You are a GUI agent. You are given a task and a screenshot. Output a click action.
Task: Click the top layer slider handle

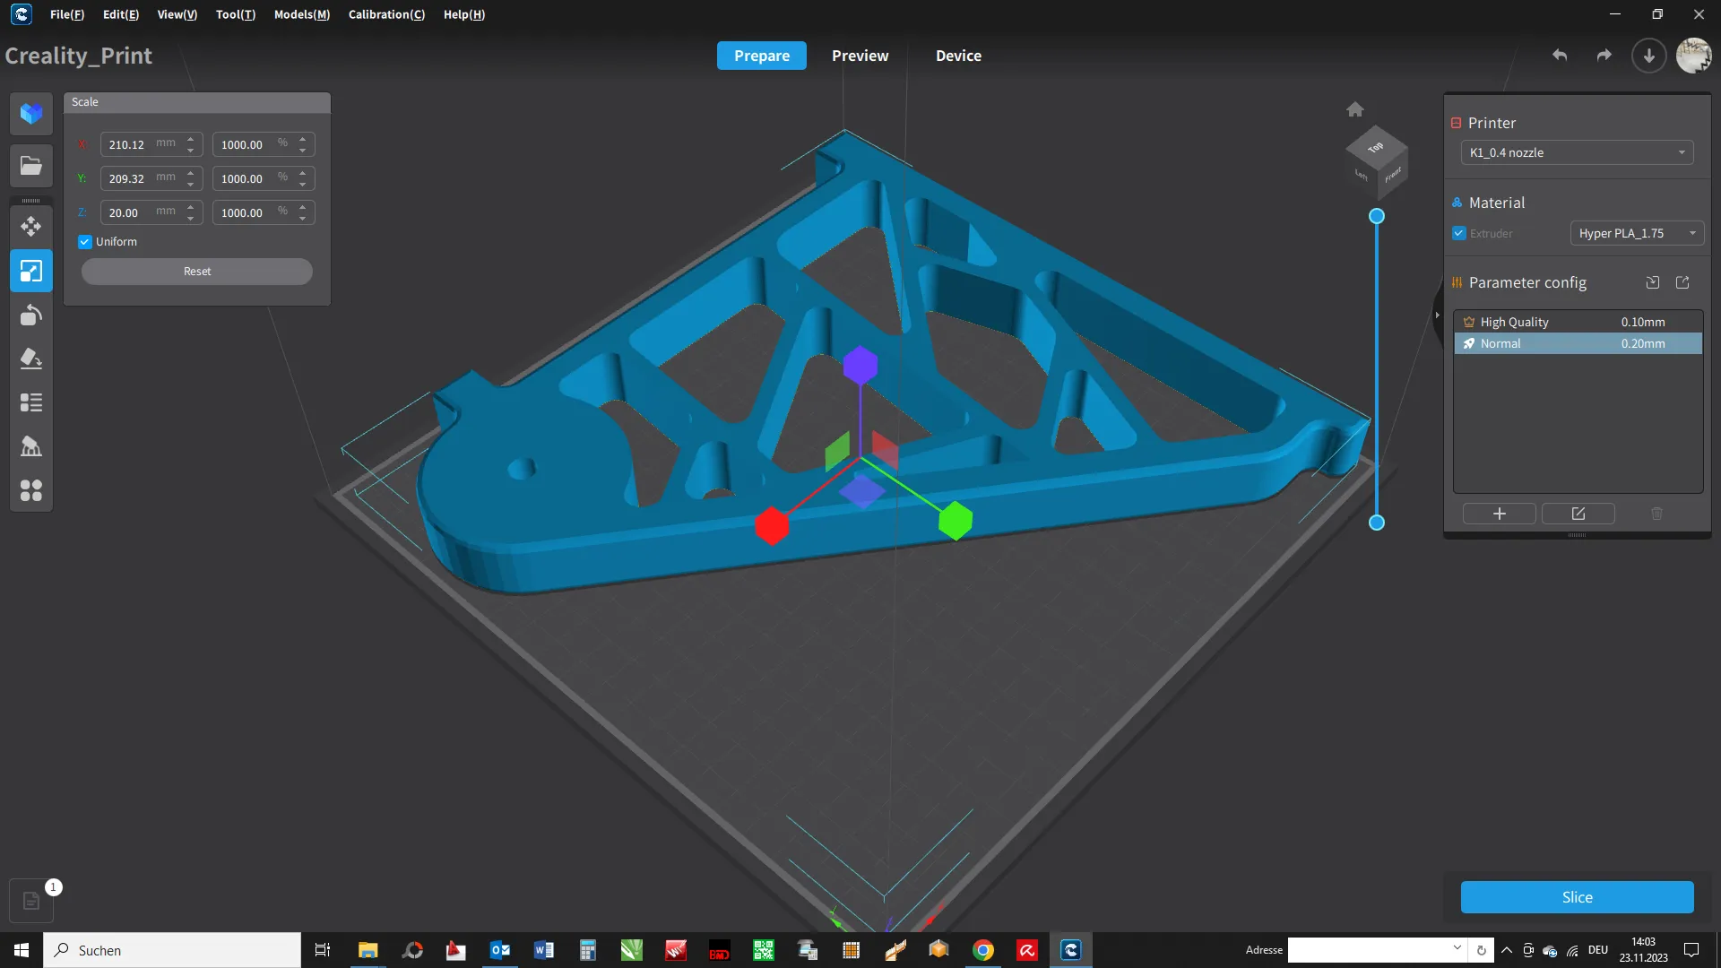[1377, 216]
